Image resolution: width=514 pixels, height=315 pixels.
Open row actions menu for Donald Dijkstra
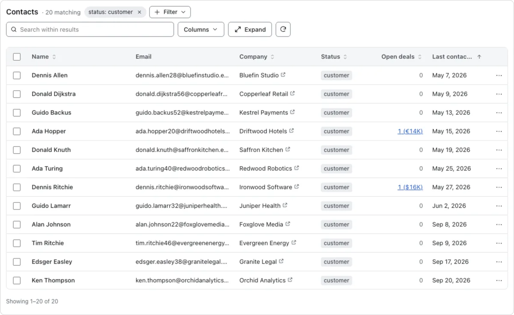coord(499,94)
